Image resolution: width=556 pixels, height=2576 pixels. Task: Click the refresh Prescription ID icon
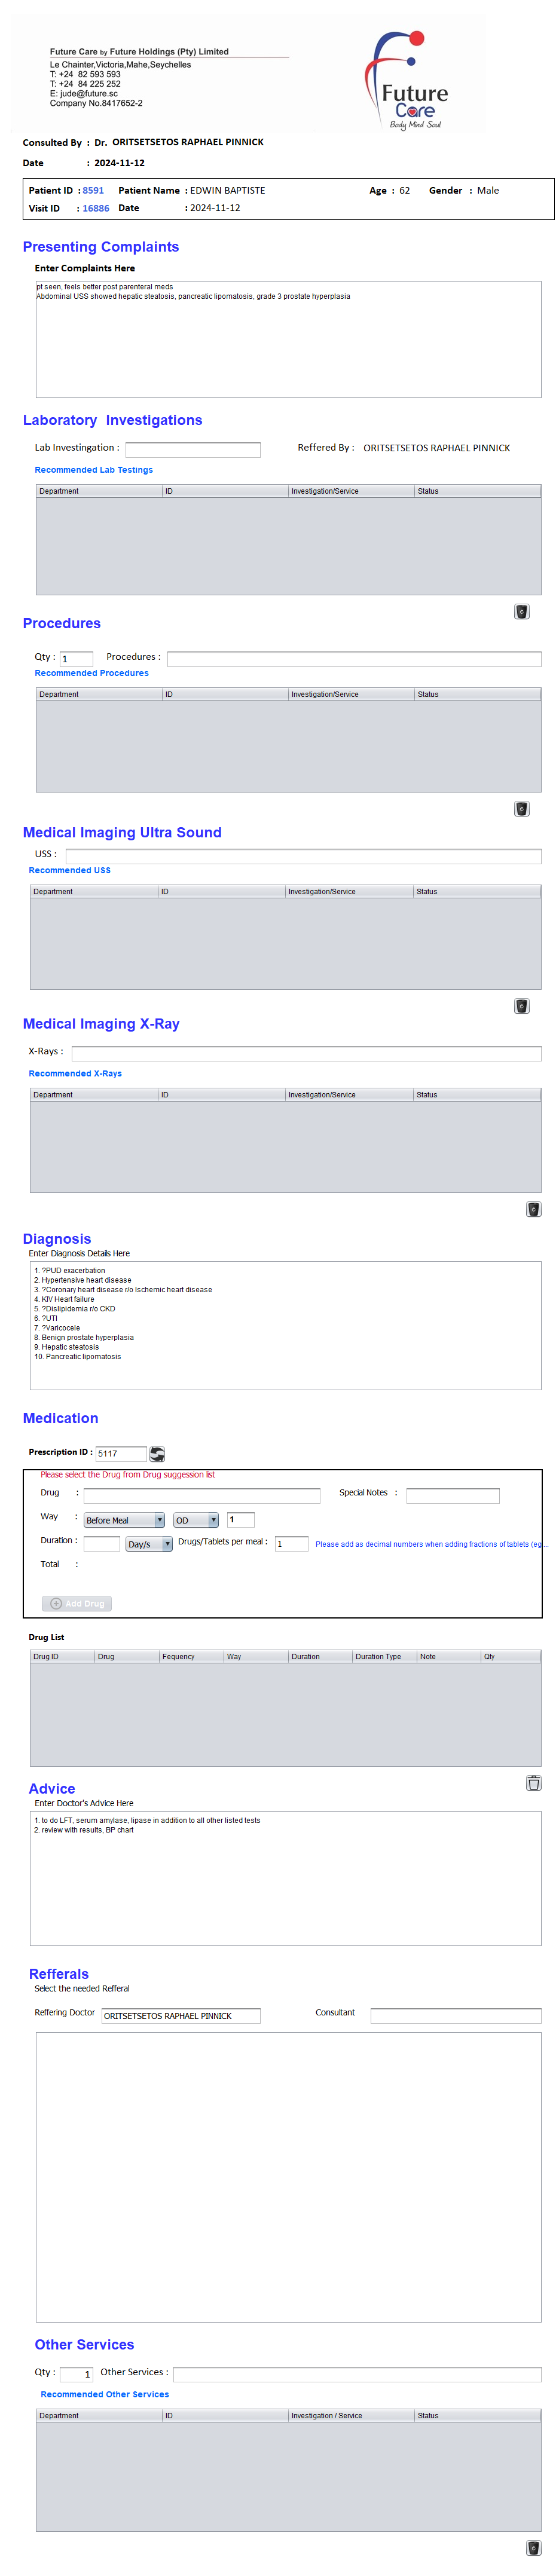pos(157,1453)
